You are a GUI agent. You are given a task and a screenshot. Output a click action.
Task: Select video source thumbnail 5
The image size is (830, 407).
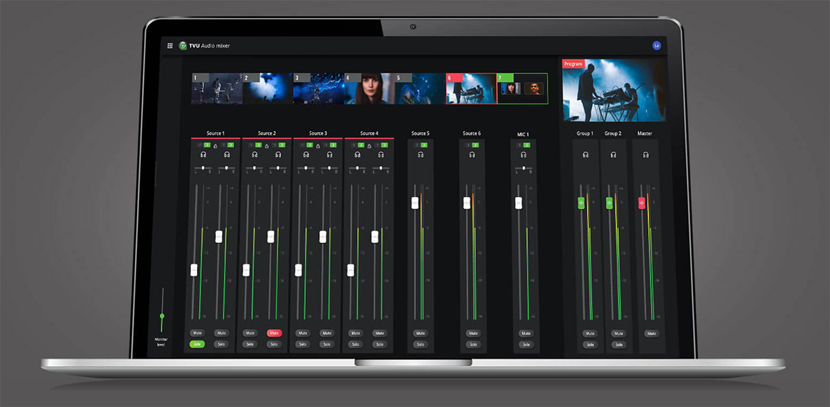point(421,88)
